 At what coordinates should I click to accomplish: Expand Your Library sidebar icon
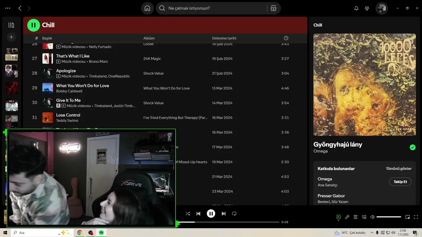pyautogui.click(x=11, y=25)
